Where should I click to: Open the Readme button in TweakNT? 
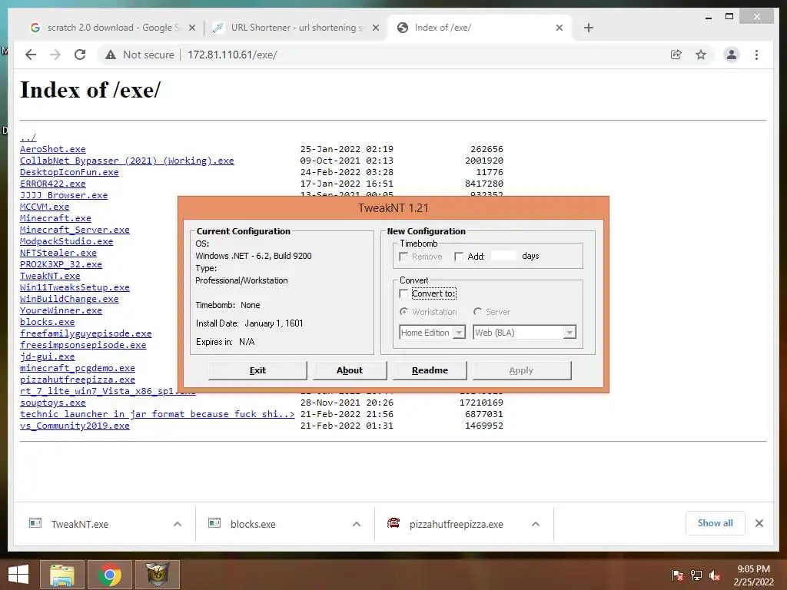(430, 370)
